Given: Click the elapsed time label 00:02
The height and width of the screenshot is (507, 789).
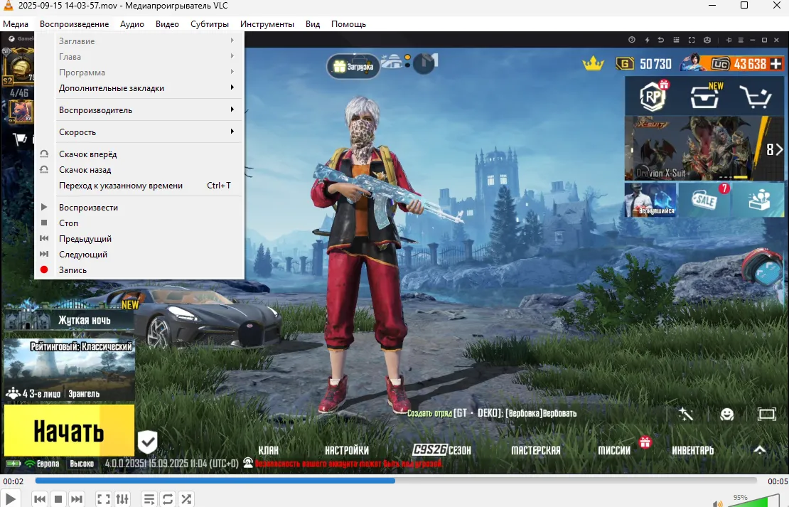Looking at the screenshot, I should [x=14, y=481].
